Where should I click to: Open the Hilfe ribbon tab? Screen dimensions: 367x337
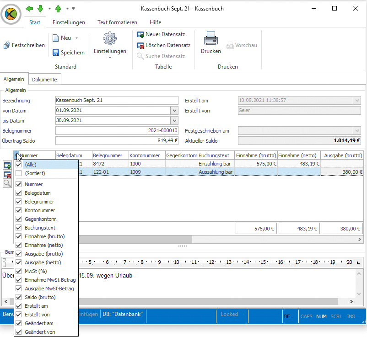point(156,22)
